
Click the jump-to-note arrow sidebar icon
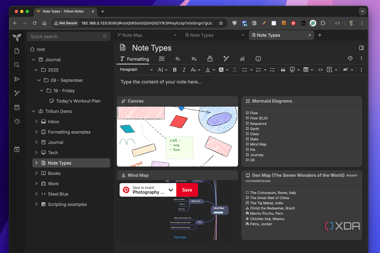[17, 79]
